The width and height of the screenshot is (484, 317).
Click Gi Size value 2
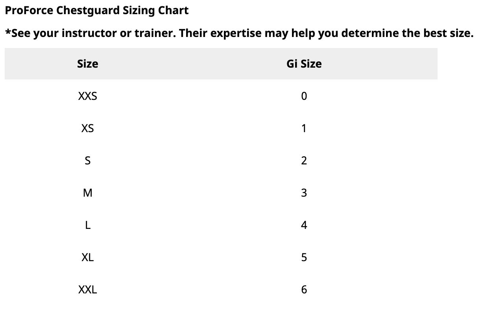click(x=304, y=160)
